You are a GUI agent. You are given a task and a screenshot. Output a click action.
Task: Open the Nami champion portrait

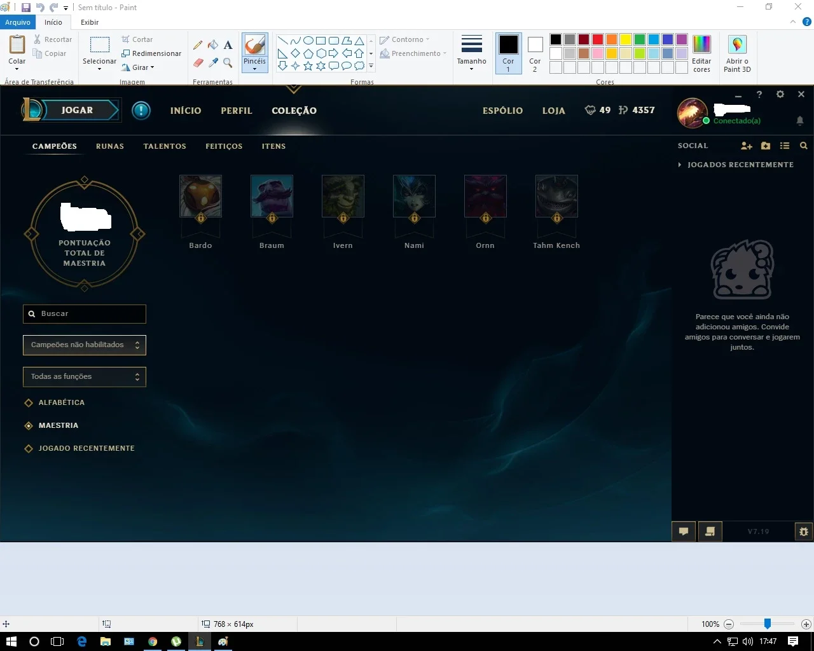click(x=414, y=196)
